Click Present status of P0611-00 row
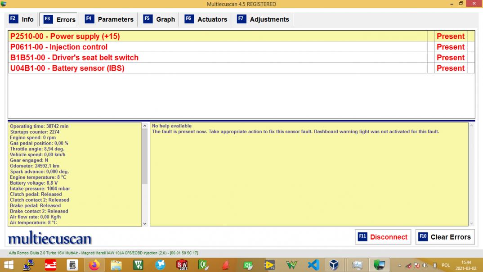The height and width of the screenshot is (272, 483). [450, 47]
